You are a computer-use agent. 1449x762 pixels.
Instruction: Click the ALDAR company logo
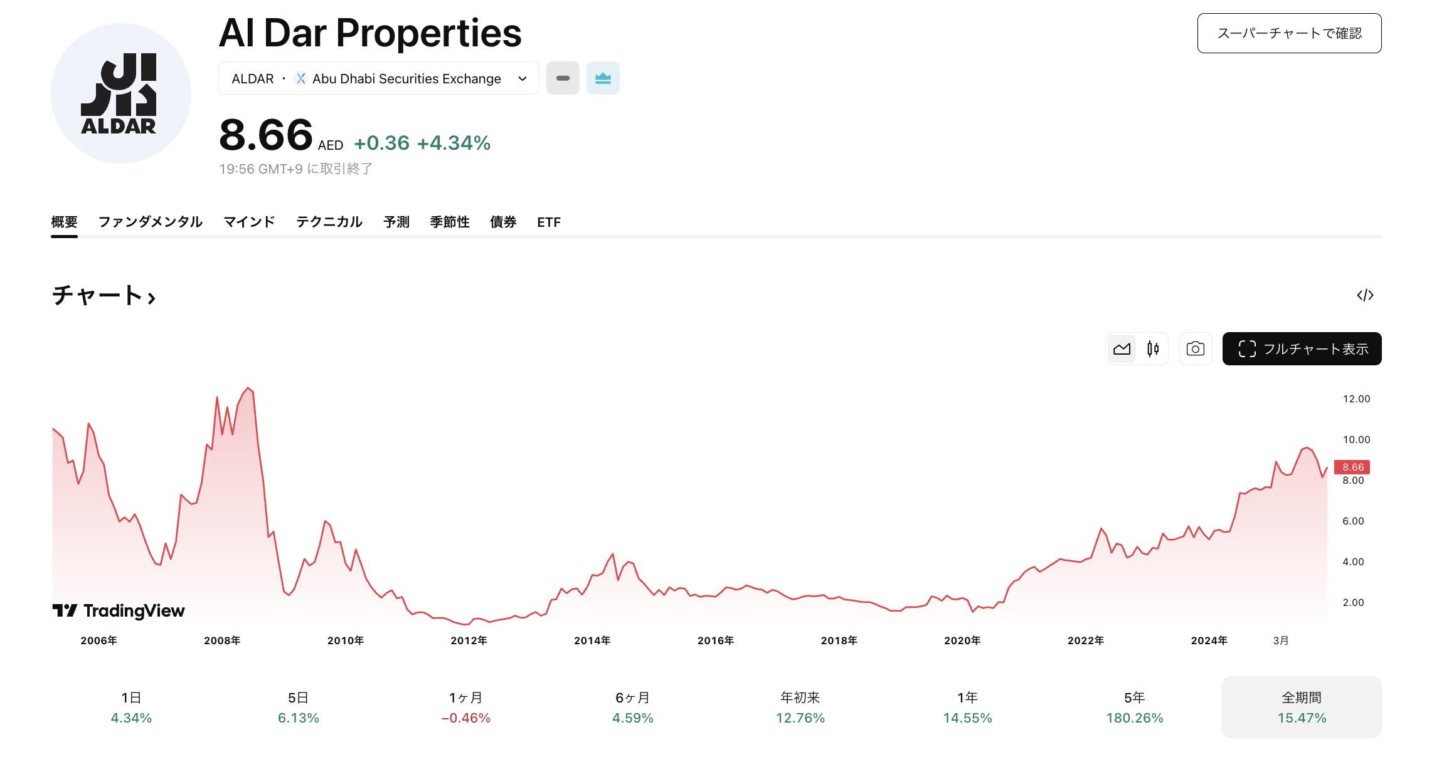[x=121, y=93]
